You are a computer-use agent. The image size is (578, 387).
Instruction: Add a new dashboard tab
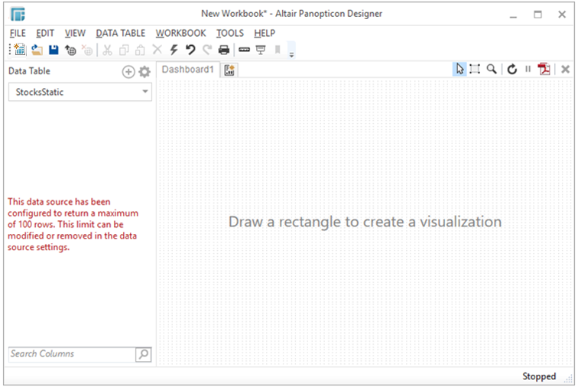tap(229, 70)
